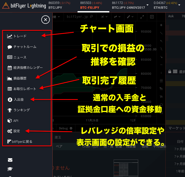Close the side menu with the X button
The width and height of the screenshot is (185, 177).
point(46,20)
